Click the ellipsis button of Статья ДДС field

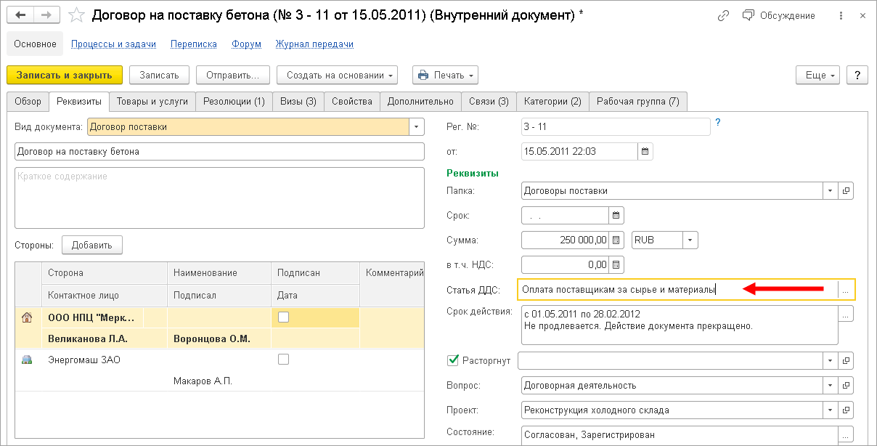[x=846, y=289]
